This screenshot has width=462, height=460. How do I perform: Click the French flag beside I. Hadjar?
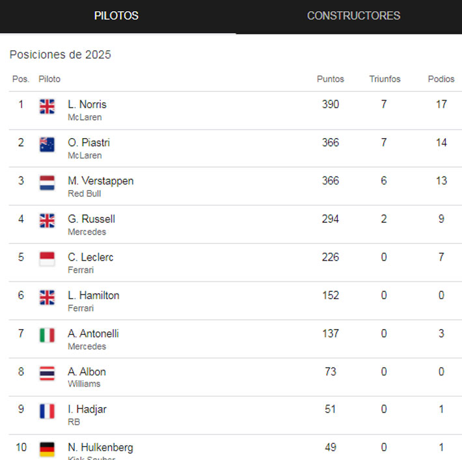coord(47,411)
